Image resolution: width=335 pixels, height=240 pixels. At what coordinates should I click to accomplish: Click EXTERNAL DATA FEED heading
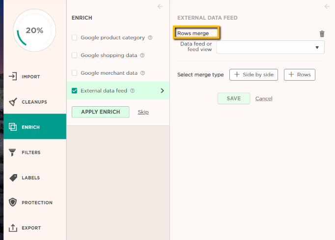click(207, 18)
